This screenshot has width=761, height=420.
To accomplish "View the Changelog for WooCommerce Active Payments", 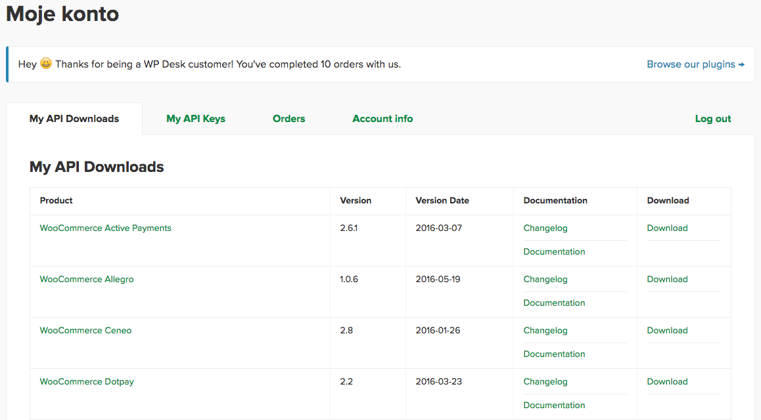I will coord(545,228).
